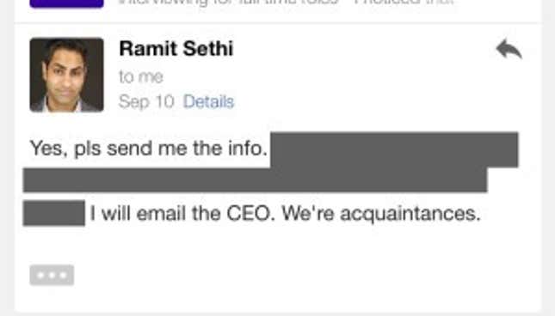
Task: Select the blank card area below the ellipsis button
Action: point(278,298)
